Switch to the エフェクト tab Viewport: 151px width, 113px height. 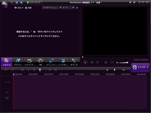coord(29,62)
